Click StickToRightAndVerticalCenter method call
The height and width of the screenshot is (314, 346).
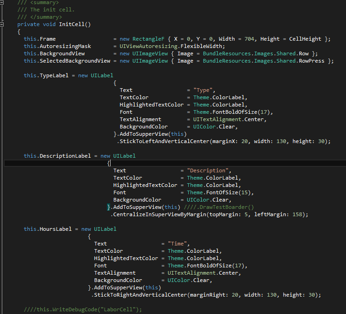(x=140, y=295)
